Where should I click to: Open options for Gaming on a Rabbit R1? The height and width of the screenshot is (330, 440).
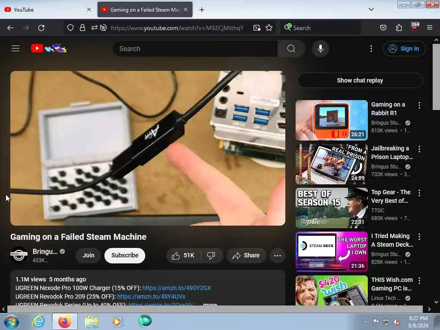[419, 105]
